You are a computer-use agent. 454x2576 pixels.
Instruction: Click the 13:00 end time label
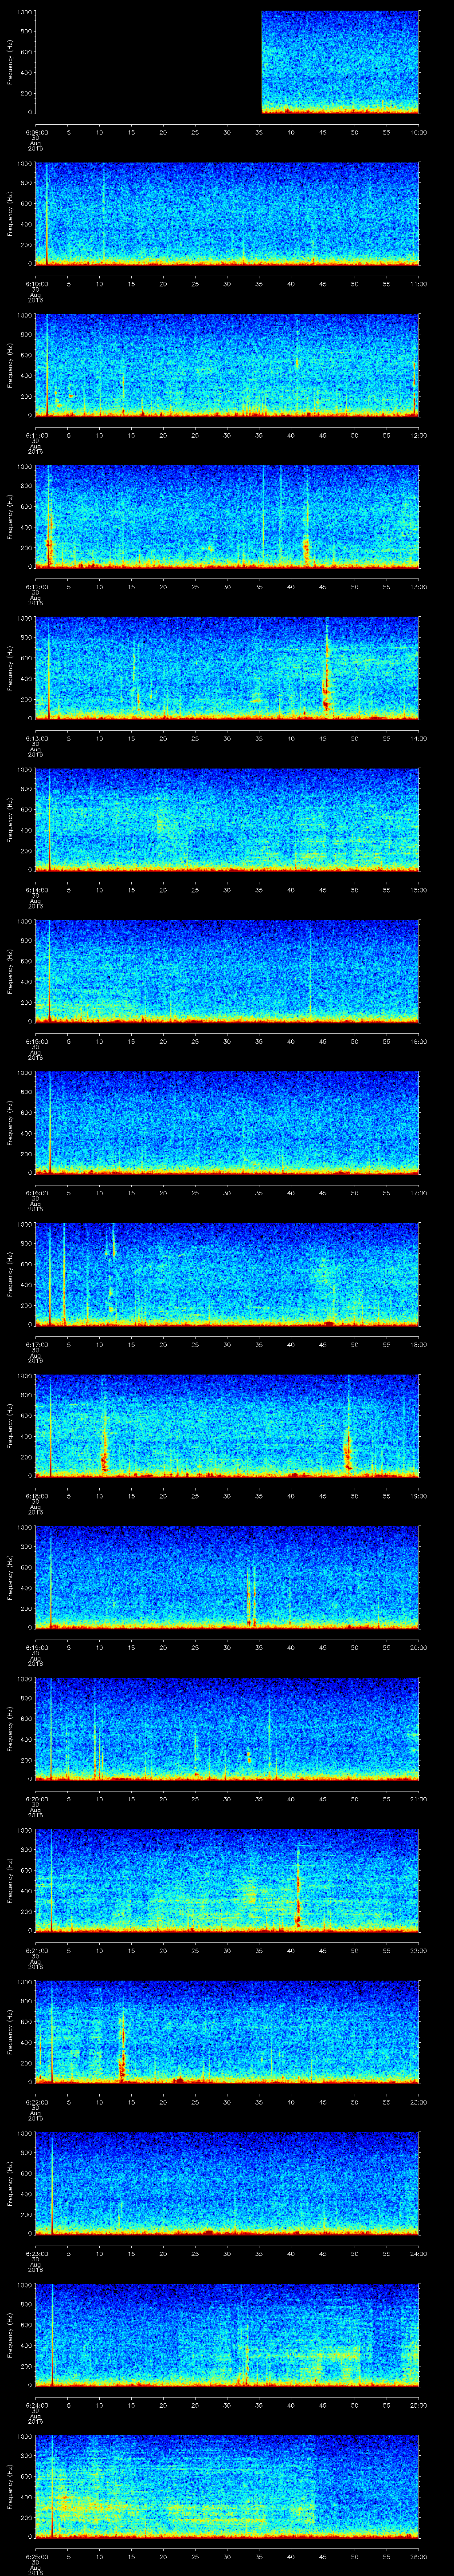419,587
